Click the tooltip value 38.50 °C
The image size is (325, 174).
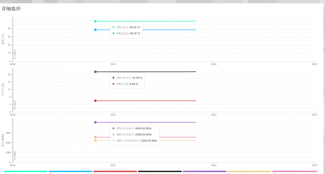point(135,33)
